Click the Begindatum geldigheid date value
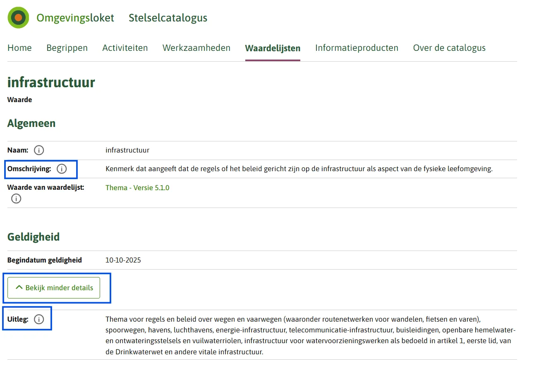This screenshot has width=534, height=375. point(123,260)
